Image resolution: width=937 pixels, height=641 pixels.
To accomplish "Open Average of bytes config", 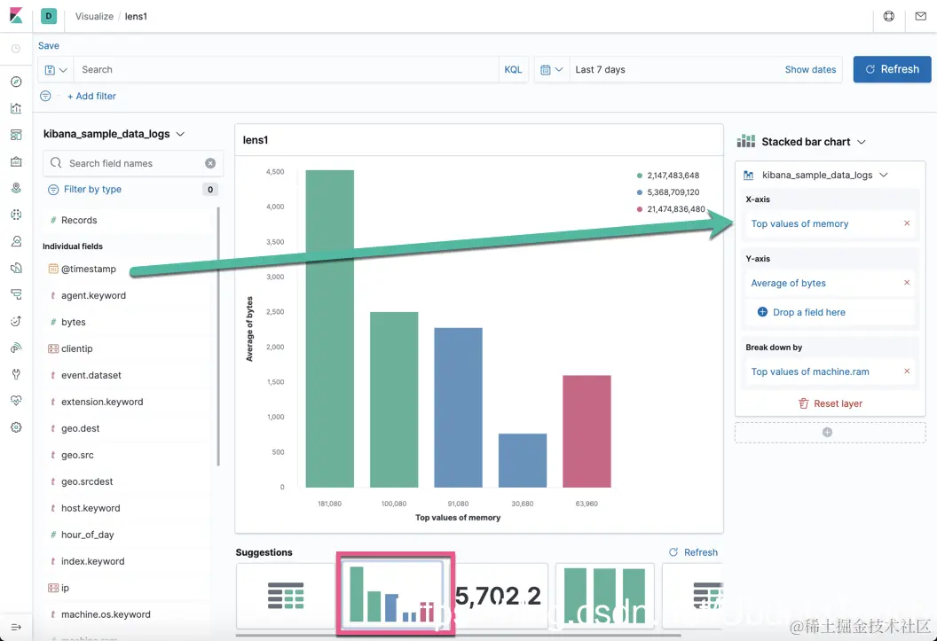I will tap(788, 283).
